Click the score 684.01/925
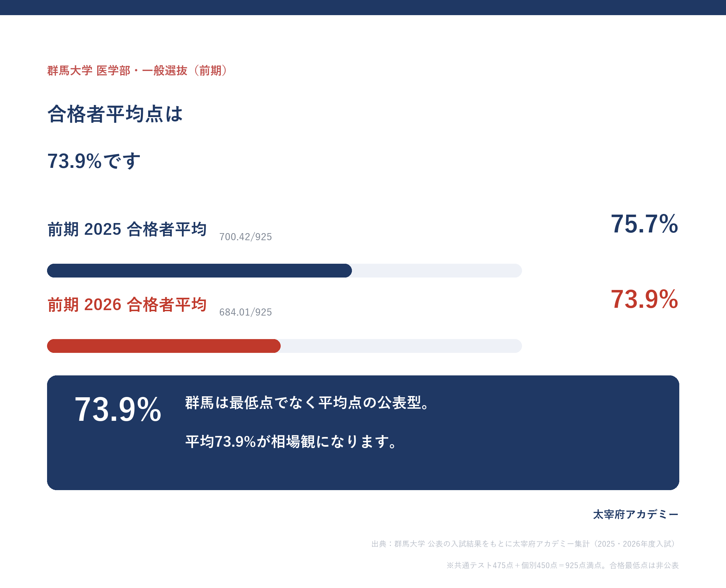Screen dimensions: 726x588 pos(245,312)
